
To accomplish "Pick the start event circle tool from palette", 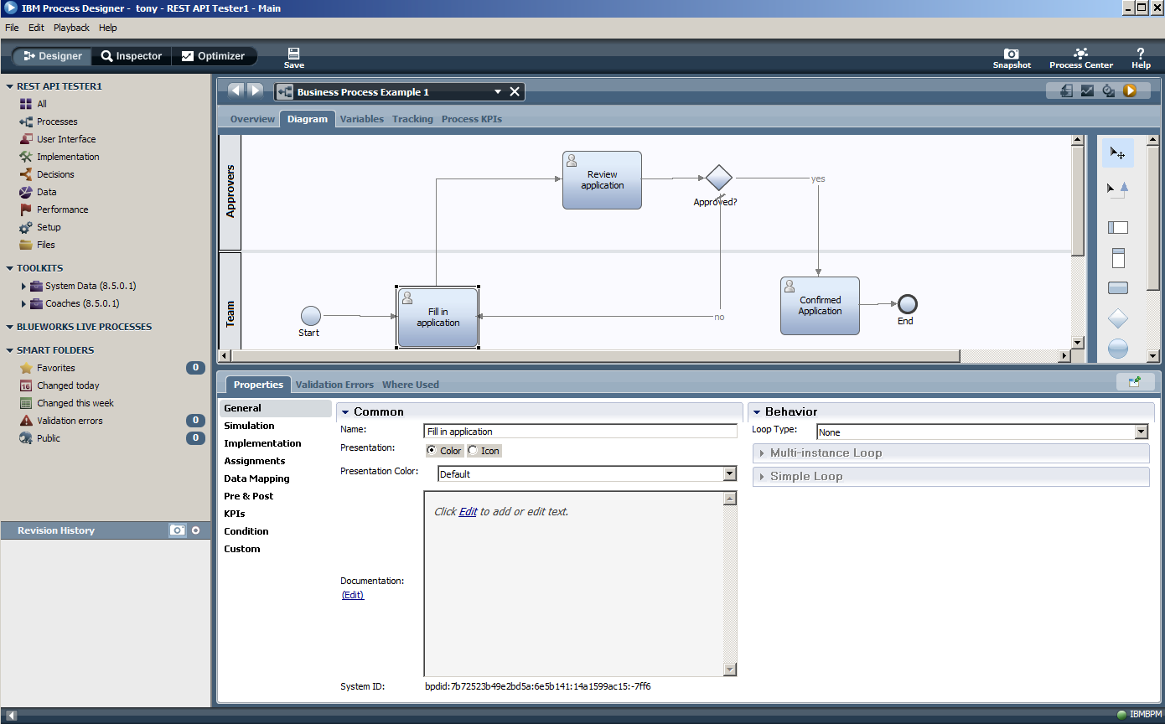I will [1118, 349].
